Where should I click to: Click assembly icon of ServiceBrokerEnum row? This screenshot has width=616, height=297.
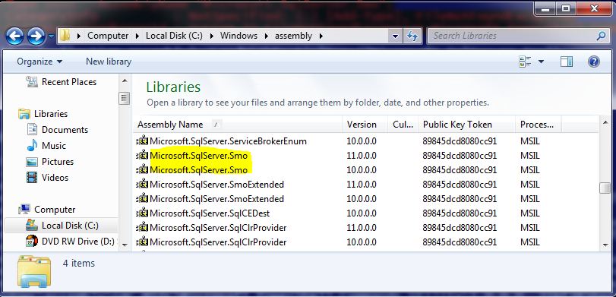(142, 141)
